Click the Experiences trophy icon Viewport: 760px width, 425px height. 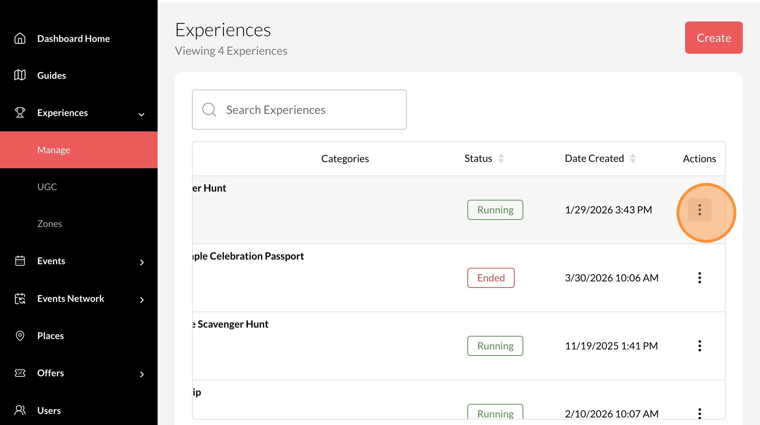[x=20, y=112]
